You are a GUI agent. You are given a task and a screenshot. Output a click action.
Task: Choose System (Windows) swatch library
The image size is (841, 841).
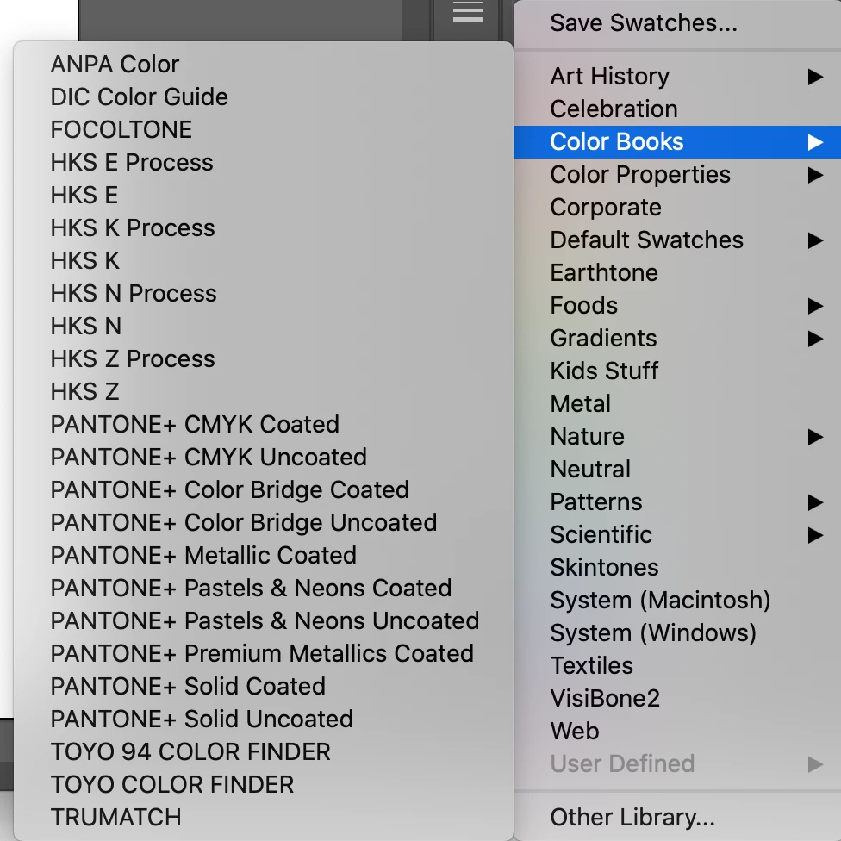677,632
